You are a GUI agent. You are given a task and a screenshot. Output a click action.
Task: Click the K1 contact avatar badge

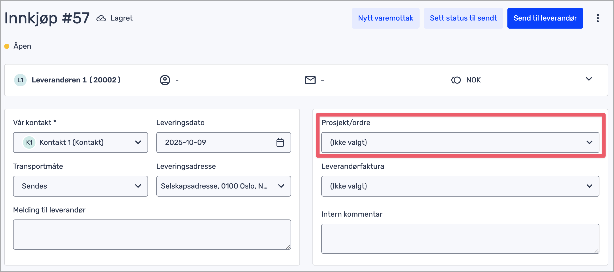(x=29, y=143)
